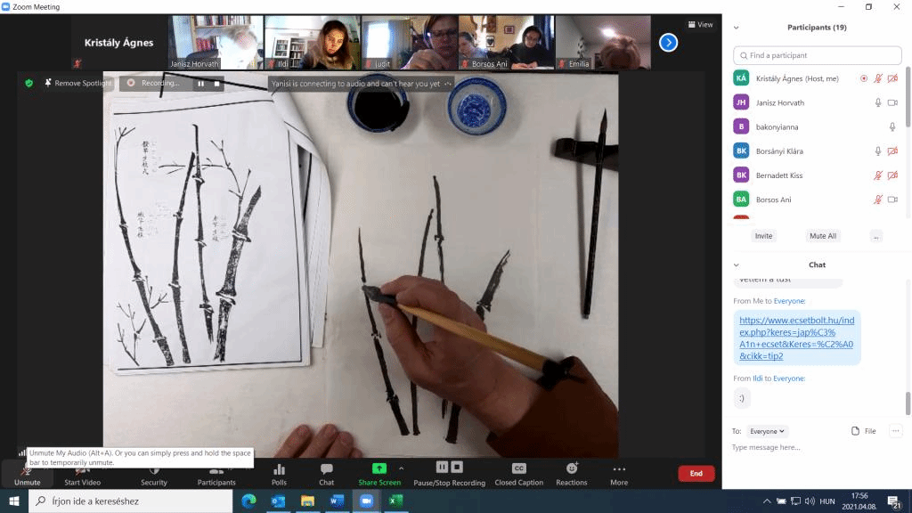912x513 pixels.
Task: Open Outlook from the taskbar
Action: (278, 501)
